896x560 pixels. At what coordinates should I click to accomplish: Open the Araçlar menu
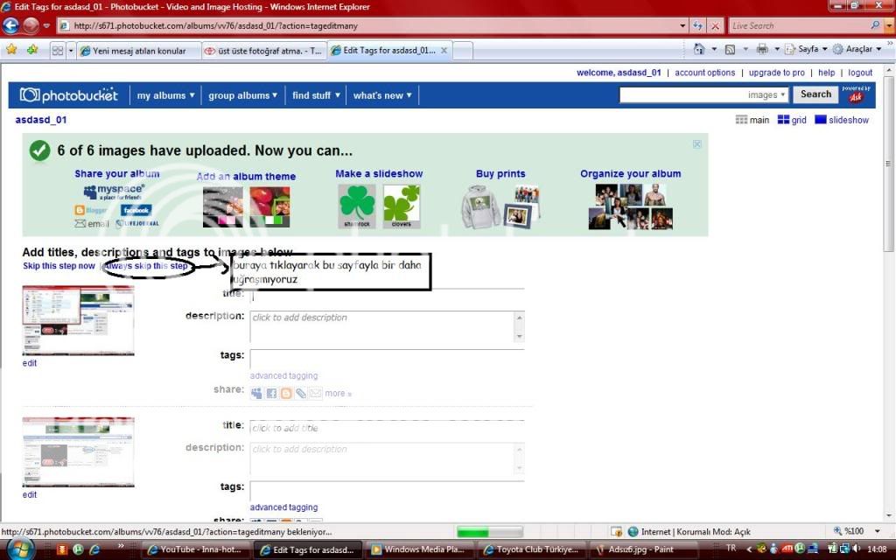[857, 50]
